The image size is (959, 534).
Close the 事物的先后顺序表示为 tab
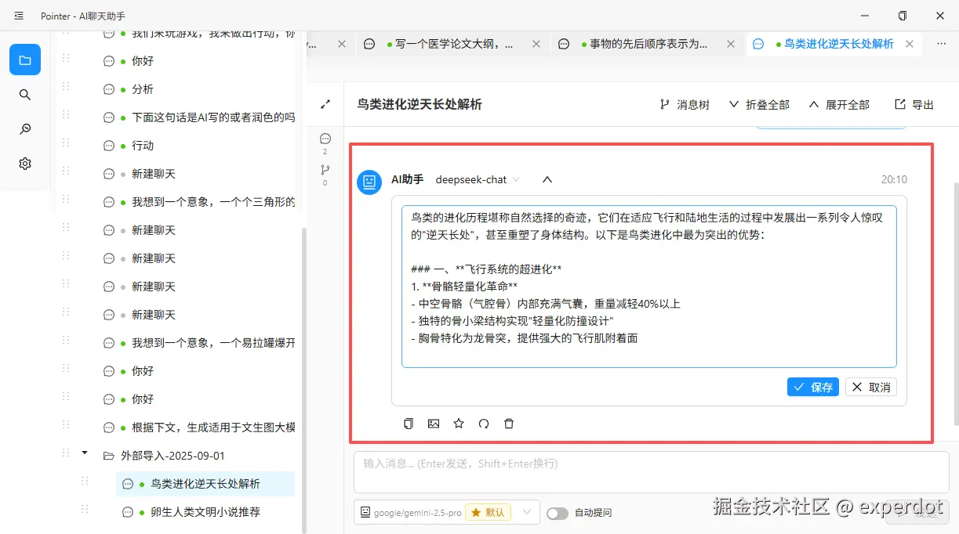pyautogui.click(x=731, y=45)
